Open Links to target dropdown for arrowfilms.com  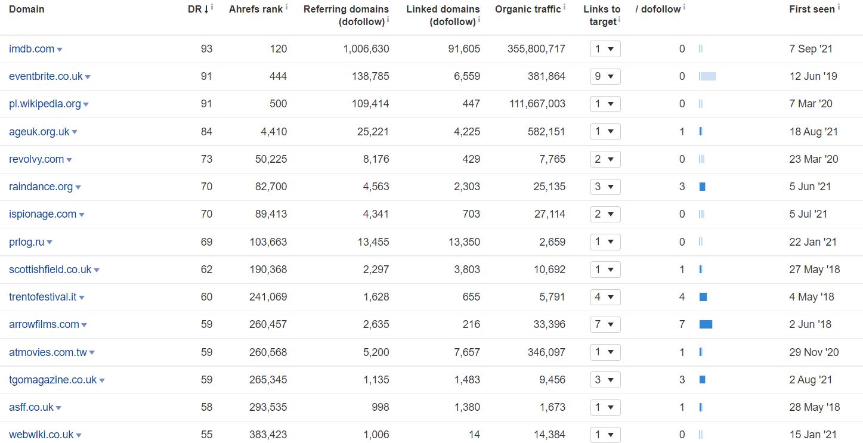click(605, 324)
